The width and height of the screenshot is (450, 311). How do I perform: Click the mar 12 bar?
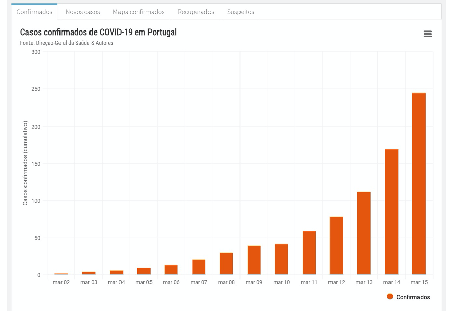[x=336, y=246]
